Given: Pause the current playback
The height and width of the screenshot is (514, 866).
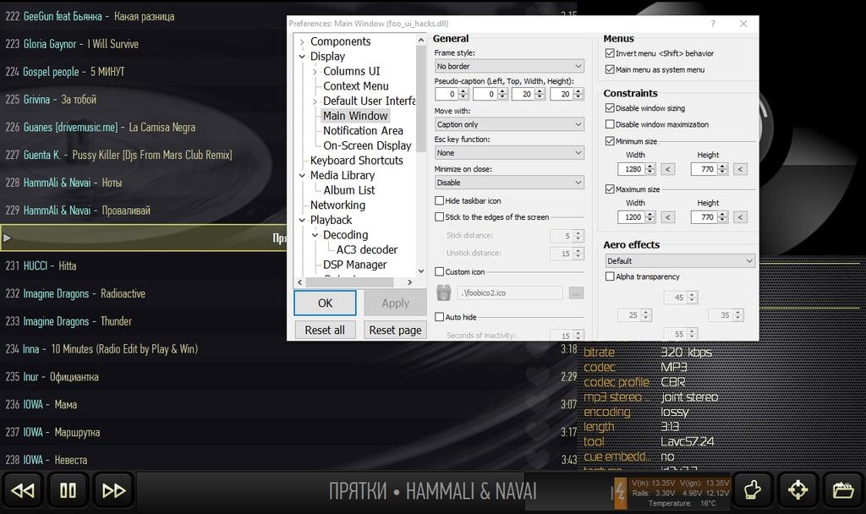Looking at the screenshot, I should (x=68, y=490).
